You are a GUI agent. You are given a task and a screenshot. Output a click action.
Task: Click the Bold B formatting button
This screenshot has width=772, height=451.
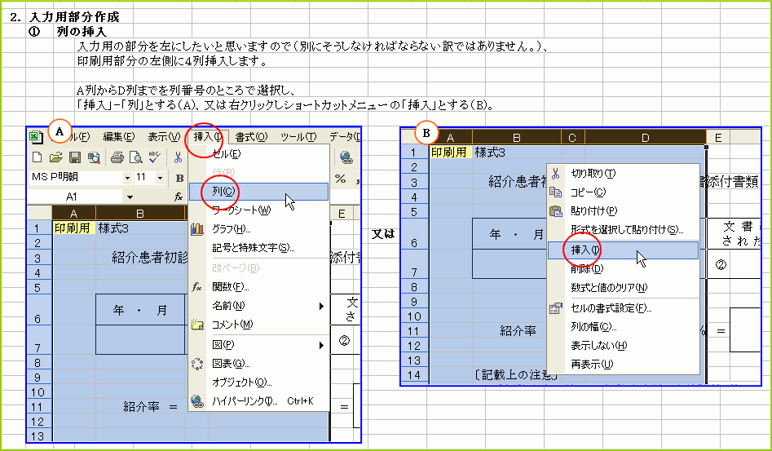coord(179,178)
